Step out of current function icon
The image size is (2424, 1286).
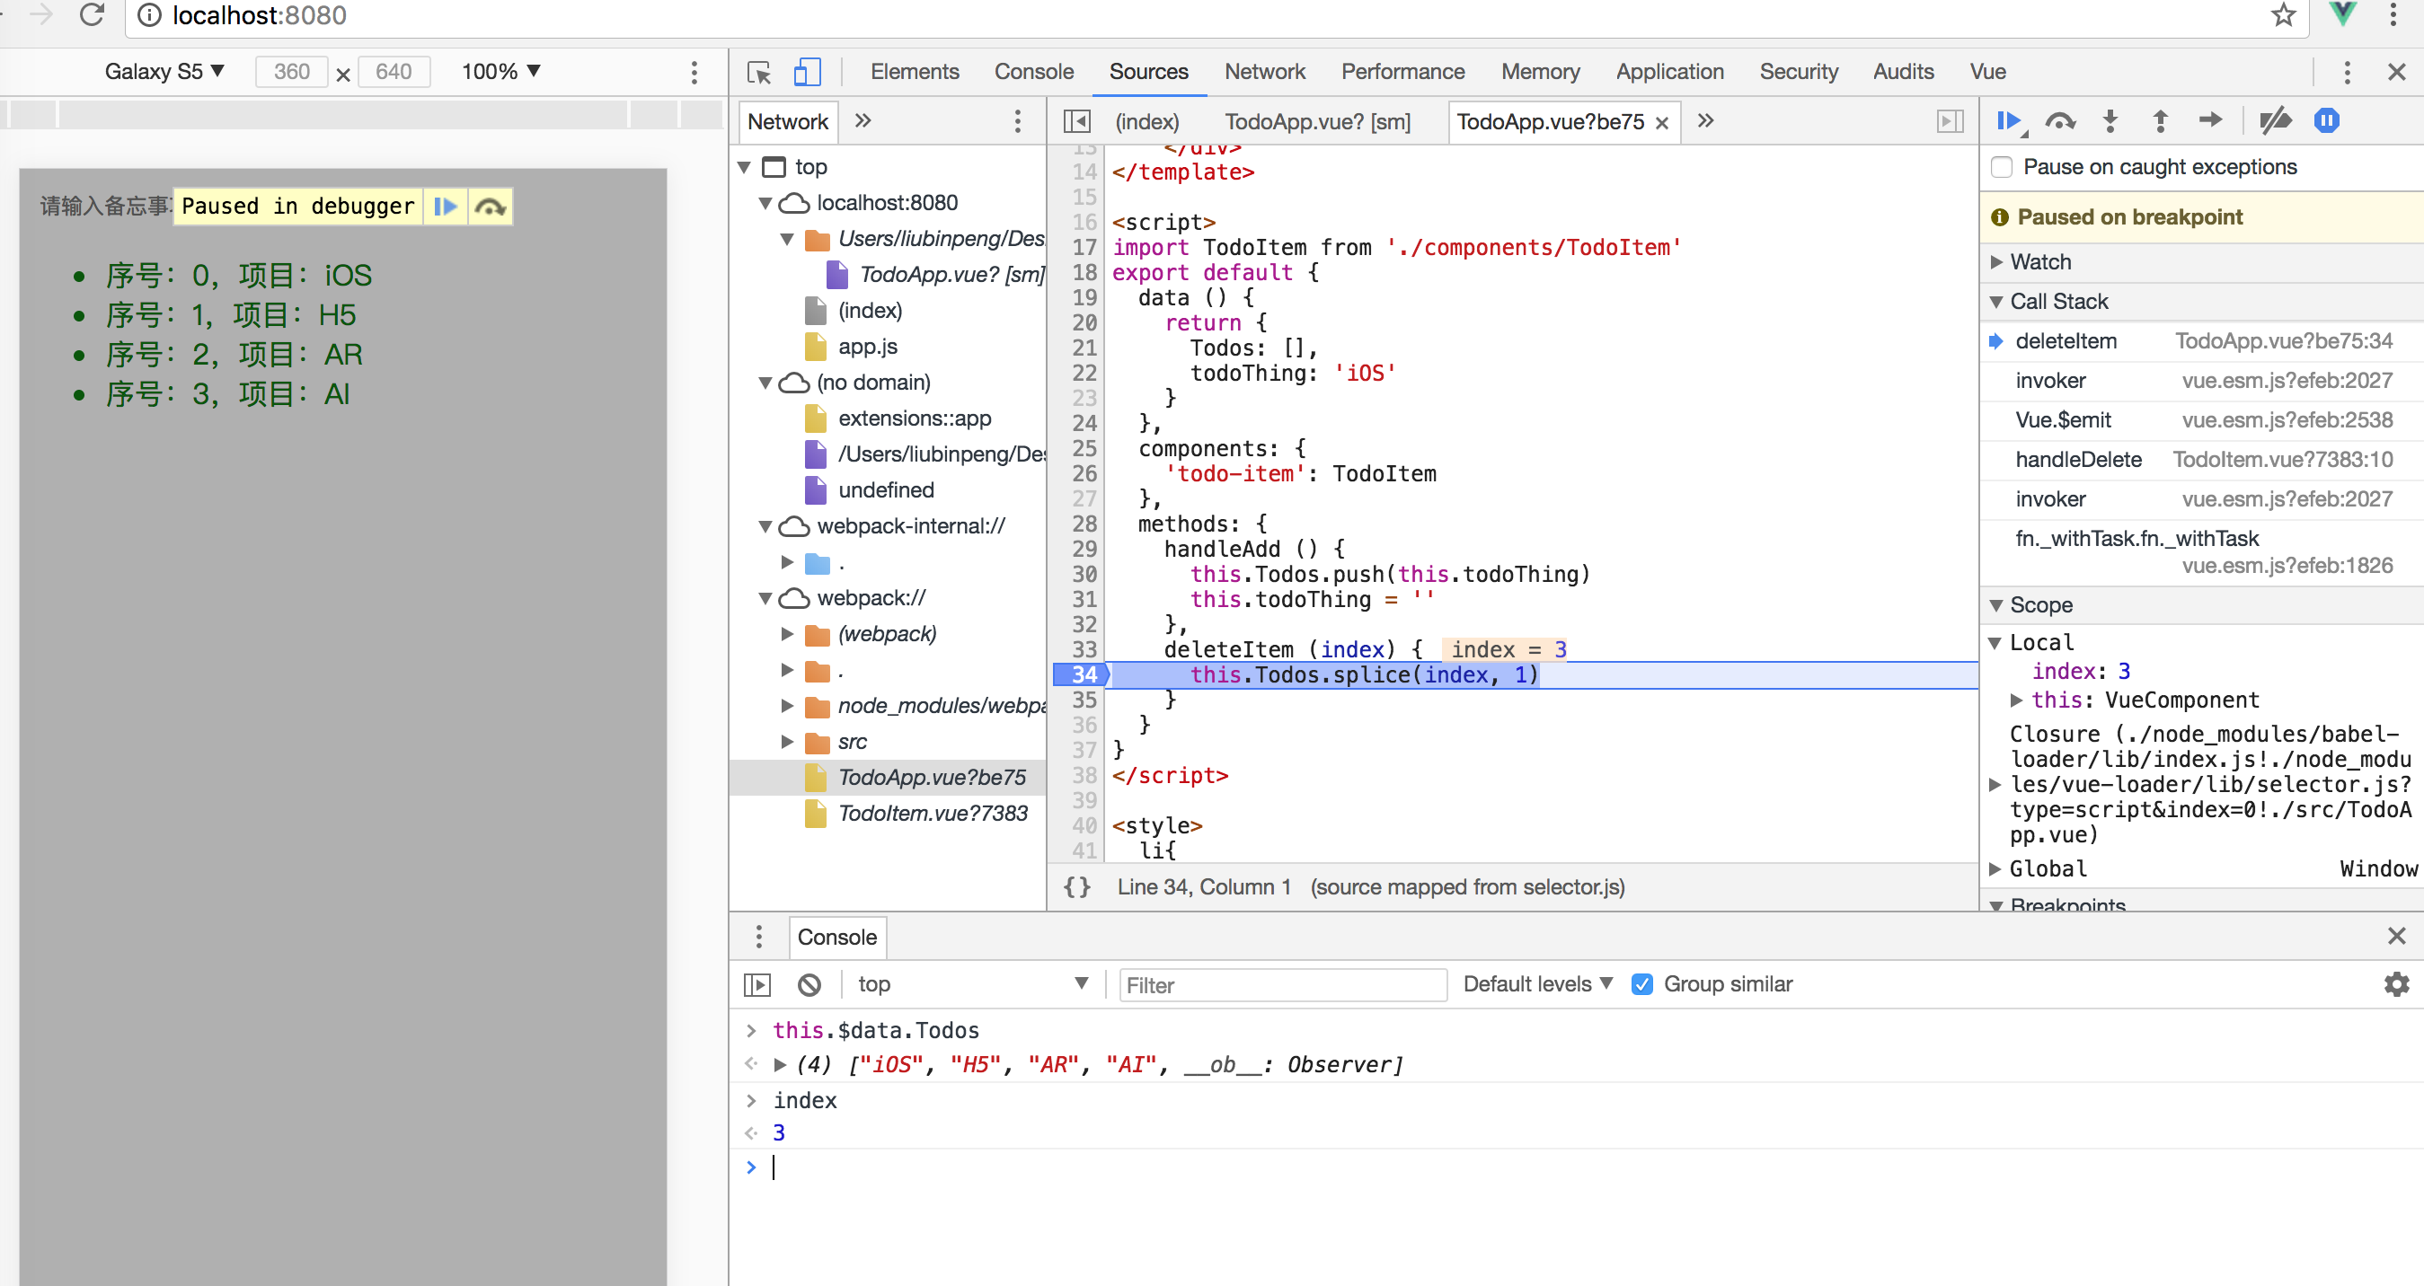click(2160, 120)
